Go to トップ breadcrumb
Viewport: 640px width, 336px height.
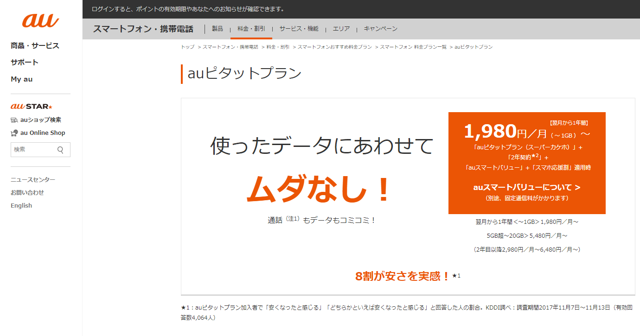click(x=188, y=47)
